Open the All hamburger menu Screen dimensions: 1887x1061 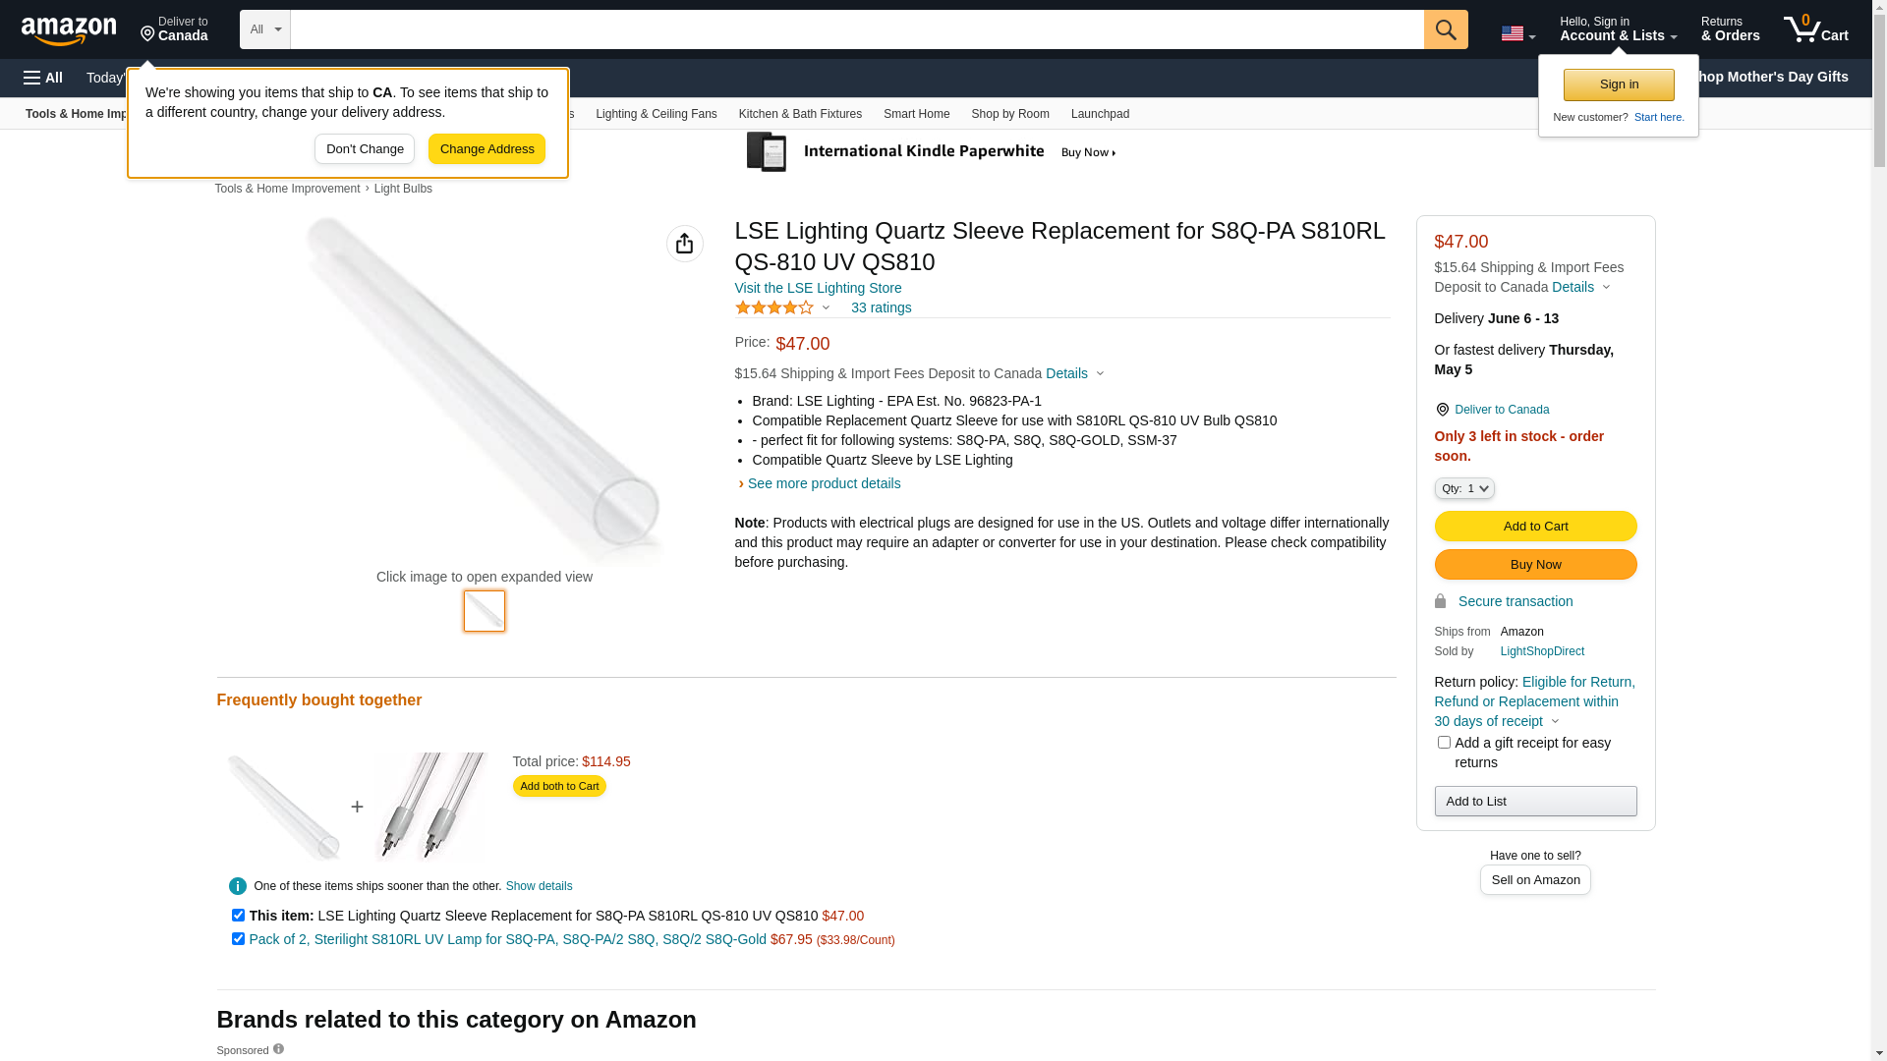coord(43,78)
